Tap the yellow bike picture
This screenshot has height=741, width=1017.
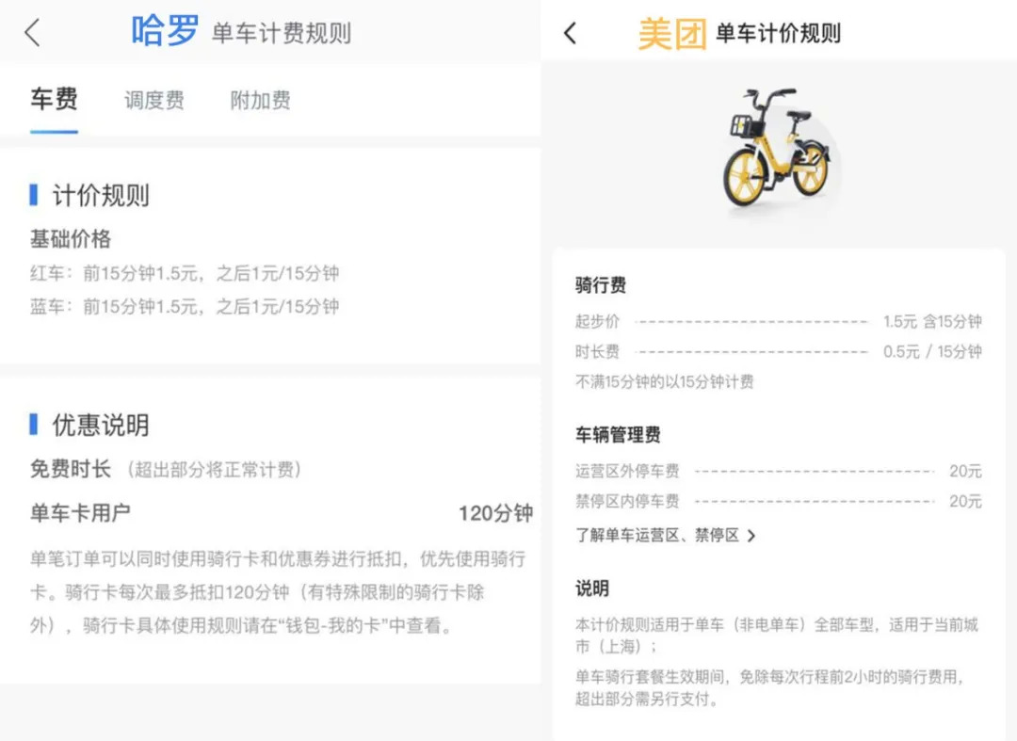pos(774,151)
